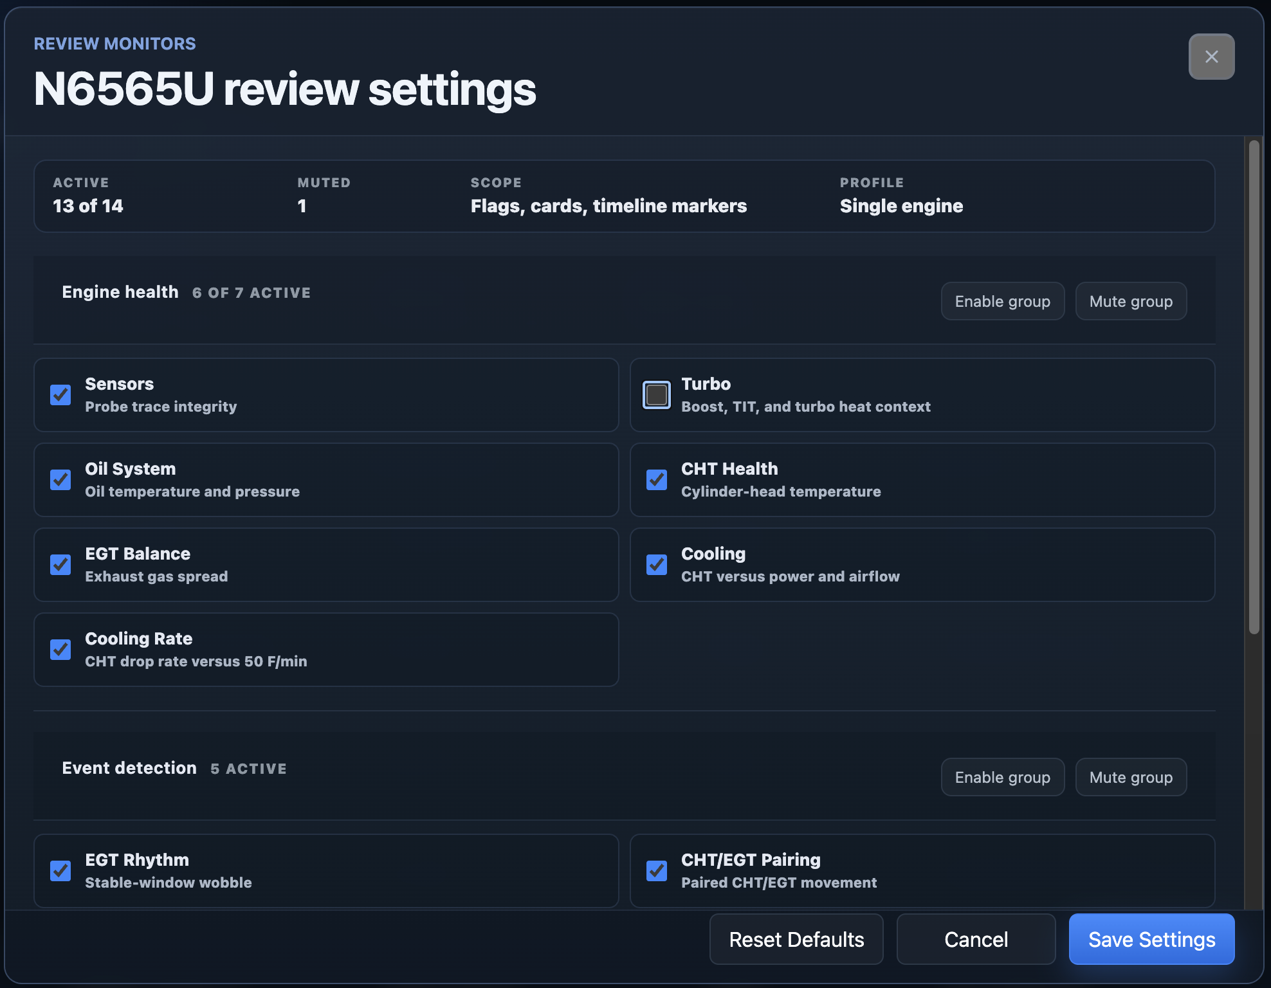
Task: Uncheck the EGT Rhythm checkbox
Action: click(60, 871)
